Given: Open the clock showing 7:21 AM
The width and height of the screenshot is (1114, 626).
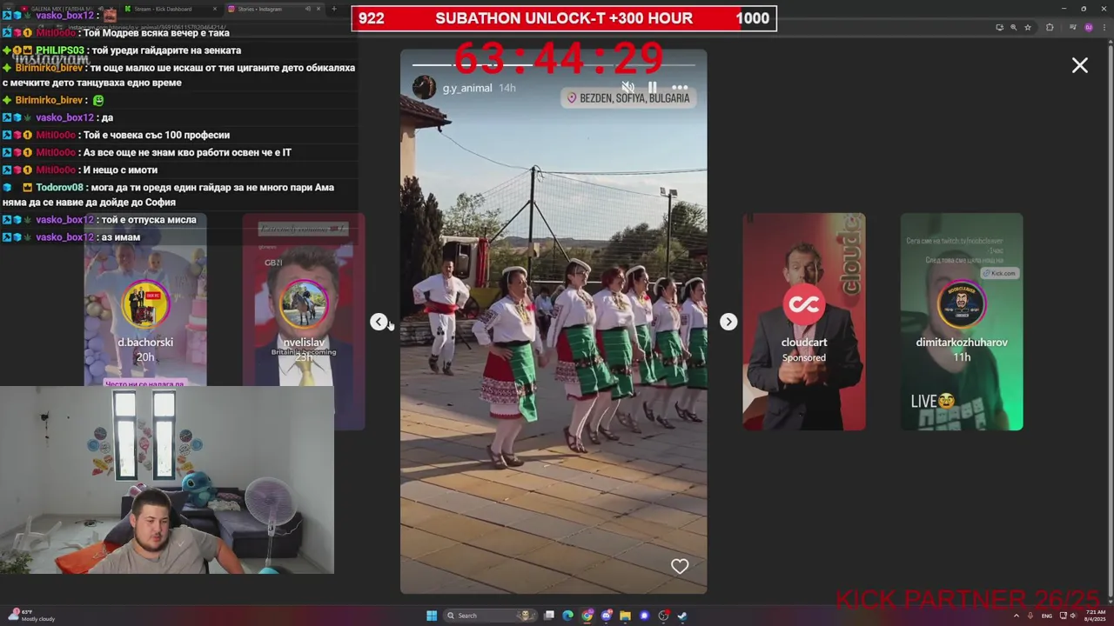Looking at the screenshot, I should (x=1094, y=616).
